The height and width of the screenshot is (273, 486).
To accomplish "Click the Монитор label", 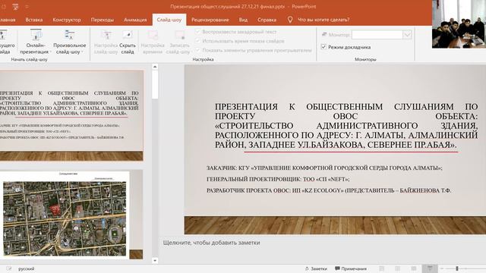I will [x=339, y=35].
